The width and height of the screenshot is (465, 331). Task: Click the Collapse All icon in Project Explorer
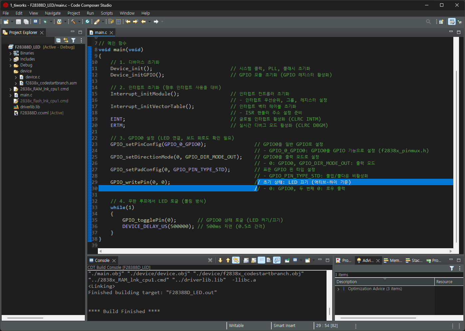[x=58, y=40]
